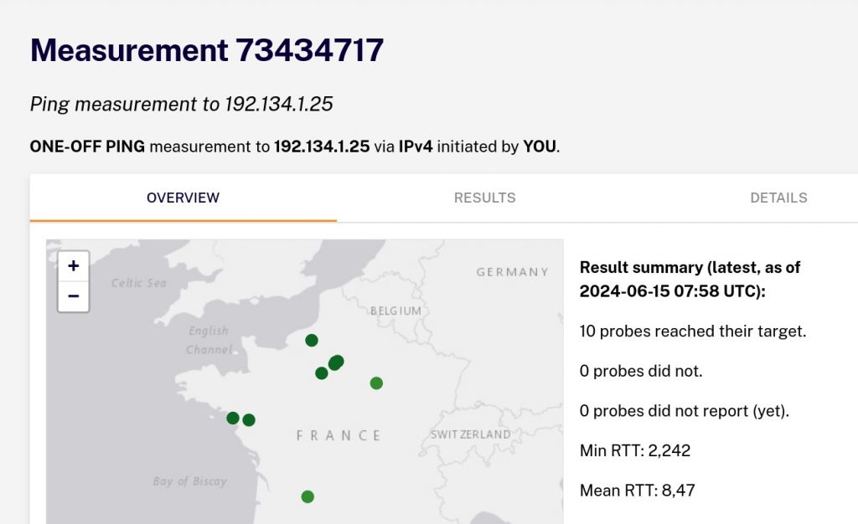The height and width of the screenshot is (524, 858).
Task: Select the southernmost probe marker in France
Action: point(307,496)
